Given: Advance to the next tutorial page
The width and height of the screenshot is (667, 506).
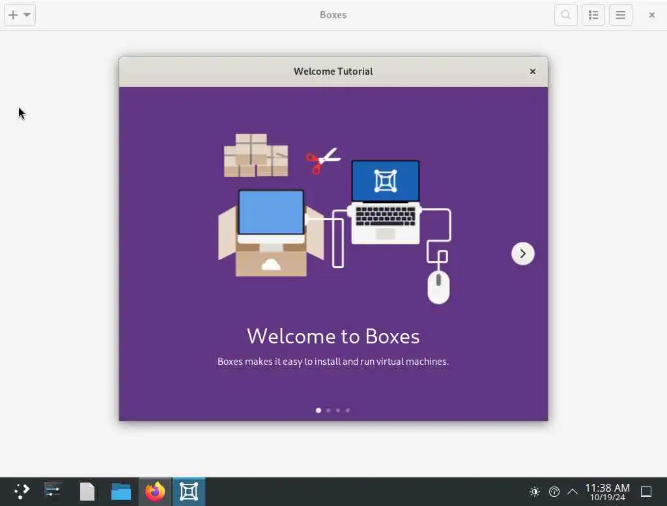Looking at the screenshot, I should pos(523,254).
